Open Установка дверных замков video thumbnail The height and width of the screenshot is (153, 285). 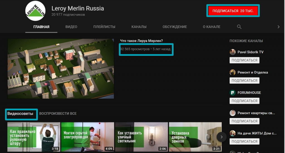point(195,137)
